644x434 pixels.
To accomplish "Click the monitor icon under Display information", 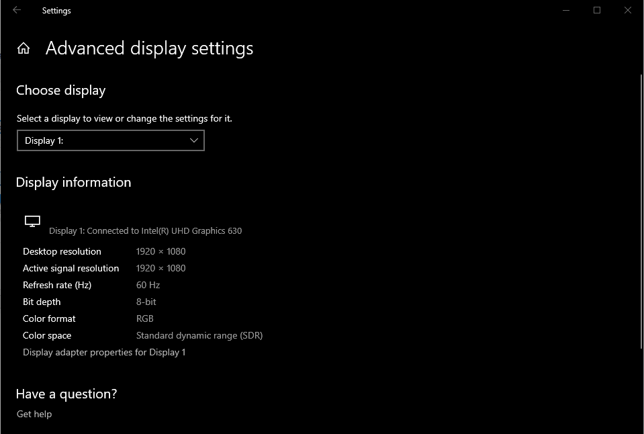I will pos(32,221).
